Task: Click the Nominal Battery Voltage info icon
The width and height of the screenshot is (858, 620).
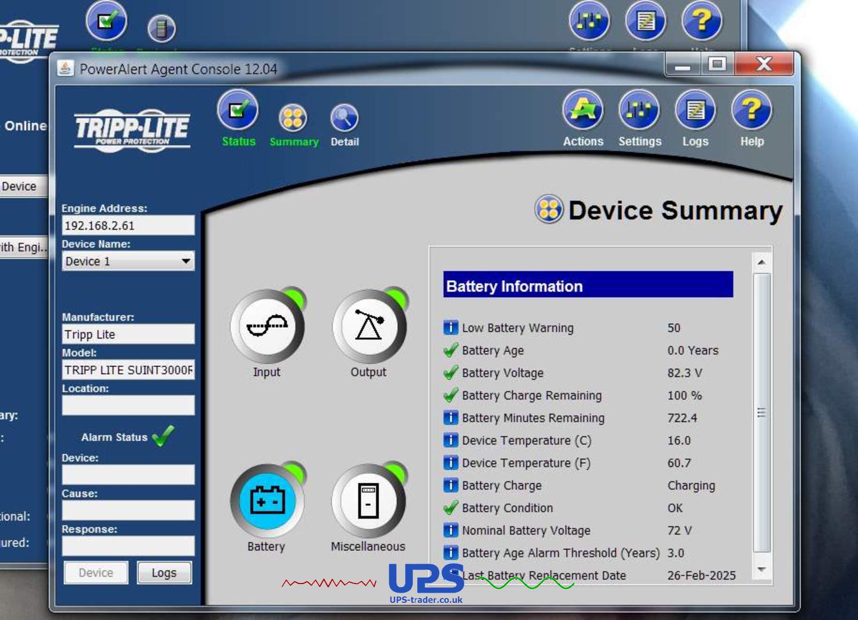Action: (451, 530)
